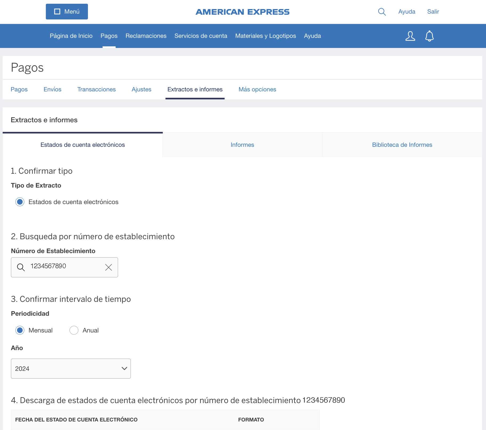
Task: Open the Menú panel
Action: pyautogui.click(x=66, y=11)
